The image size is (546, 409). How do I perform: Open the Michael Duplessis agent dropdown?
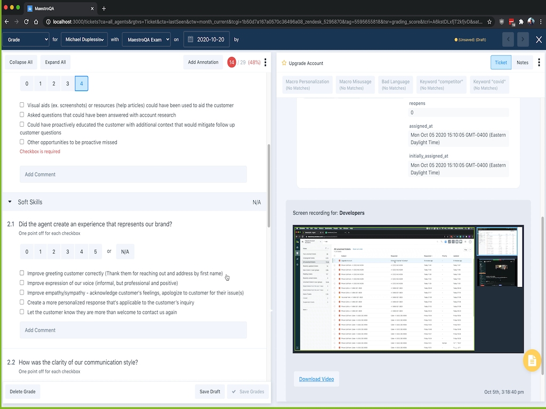pos(84,39)
